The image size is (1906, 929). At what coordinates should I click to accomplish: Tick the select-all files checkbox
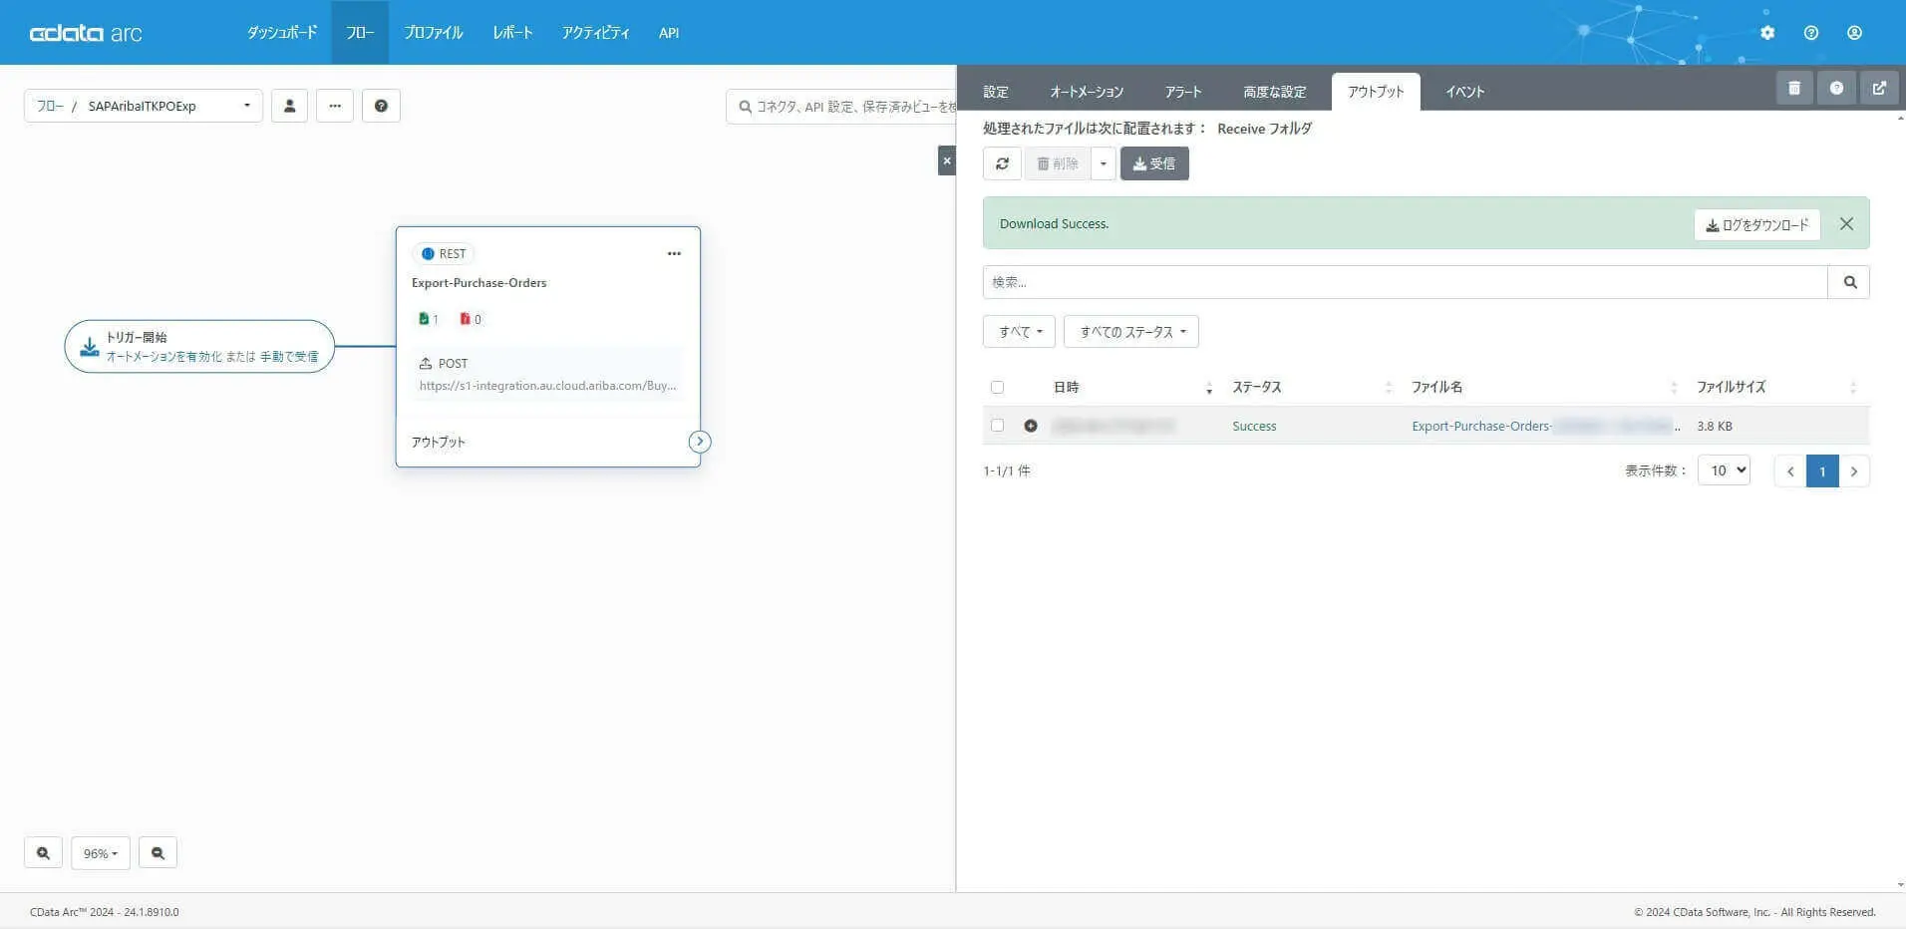(x=997, y=387)
